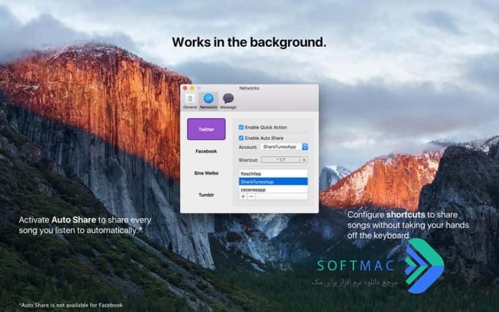Clear the shortcut with the X button

coord(304,160)
